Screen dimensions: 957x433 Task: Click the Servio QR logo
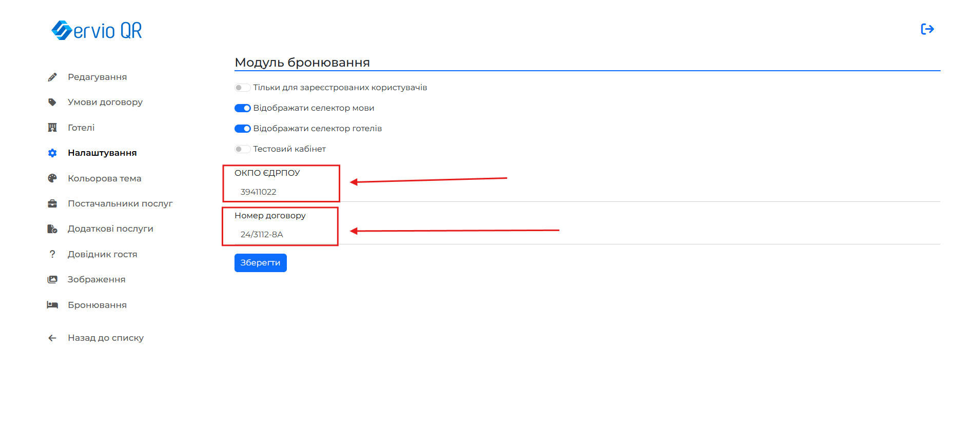coord(97,30)
